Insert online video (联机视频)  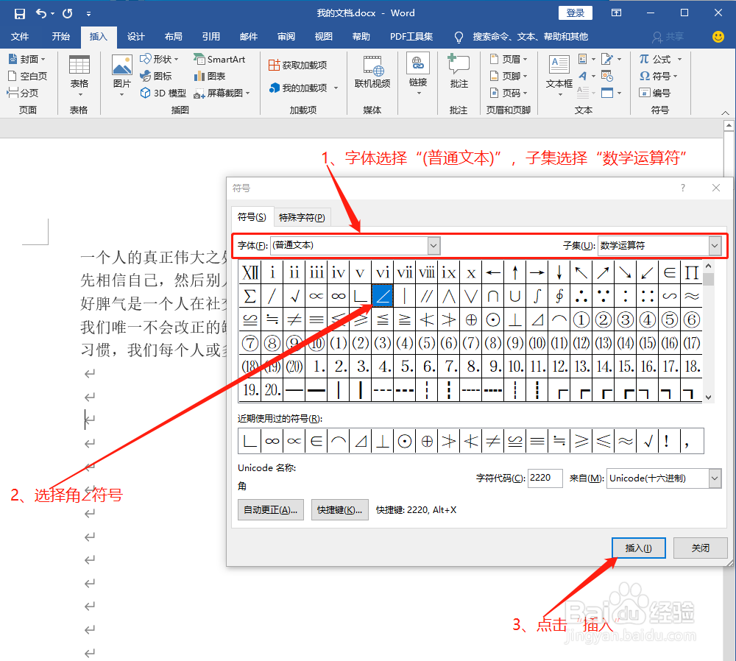click(x=372, y=73)
